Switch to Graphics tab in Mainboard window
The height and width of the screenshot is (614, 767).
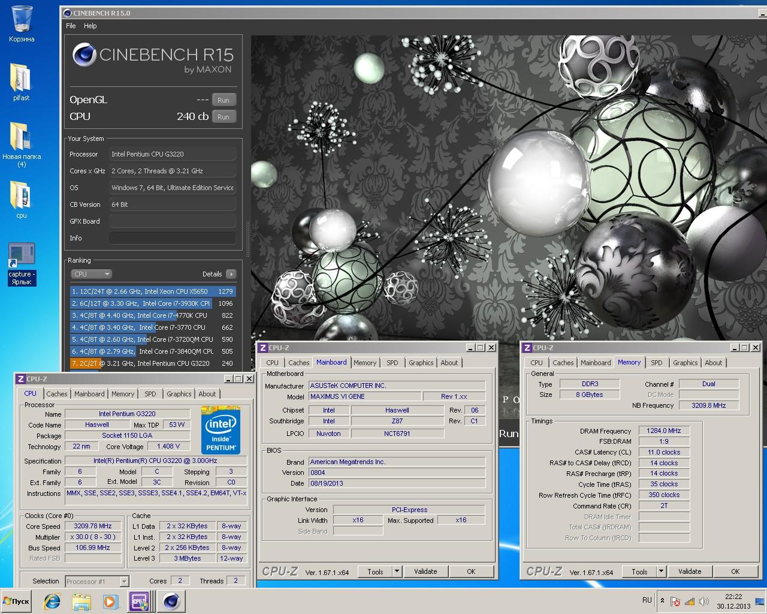tap(421, 363)
